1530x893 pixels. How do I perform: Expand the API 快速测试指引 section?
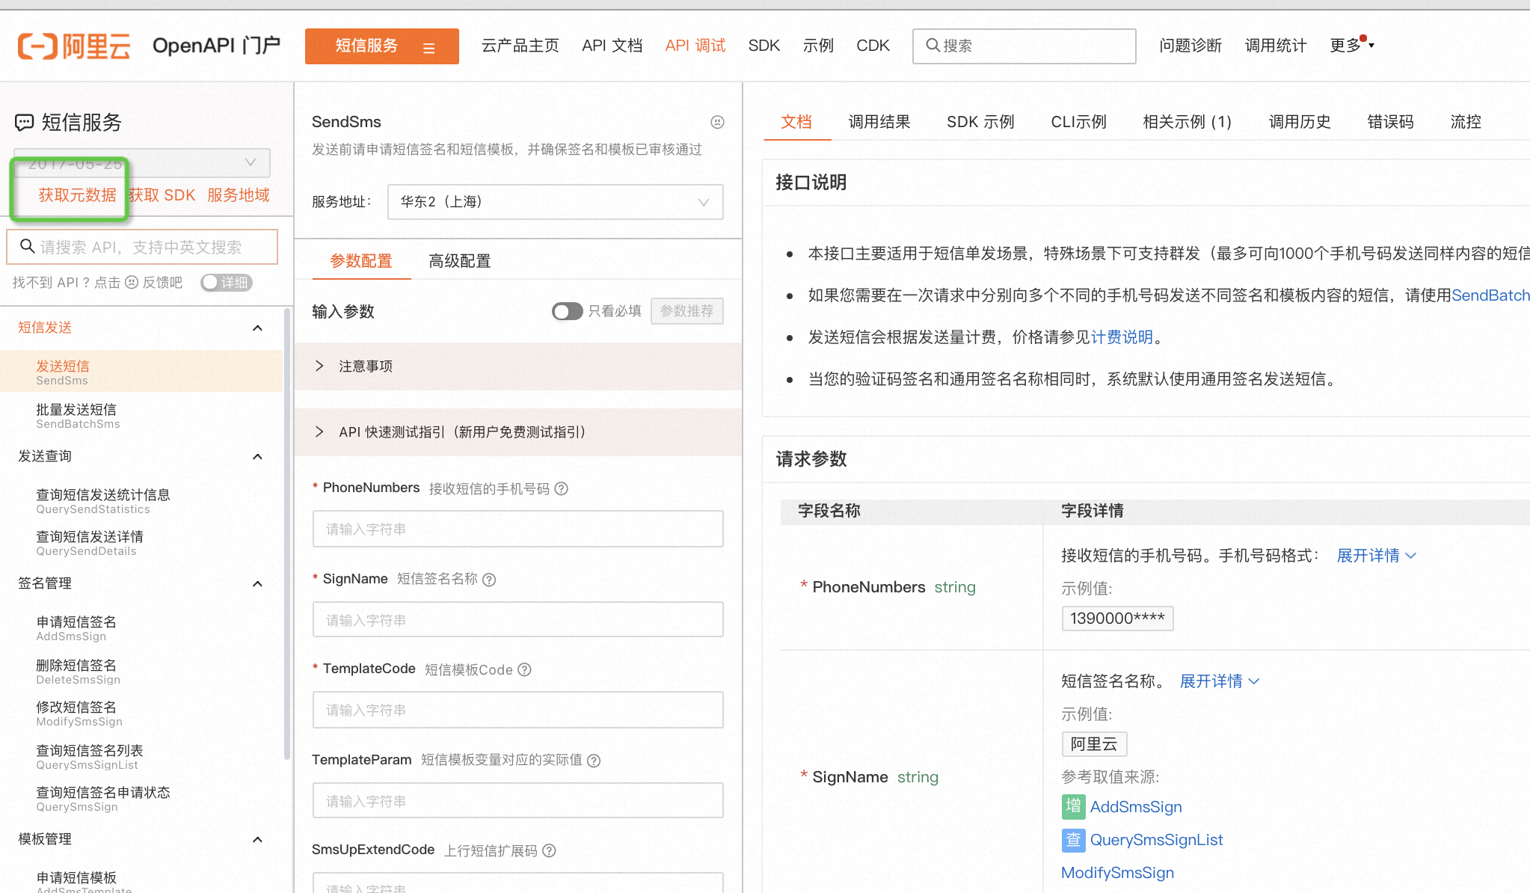(x=517, y=432)
